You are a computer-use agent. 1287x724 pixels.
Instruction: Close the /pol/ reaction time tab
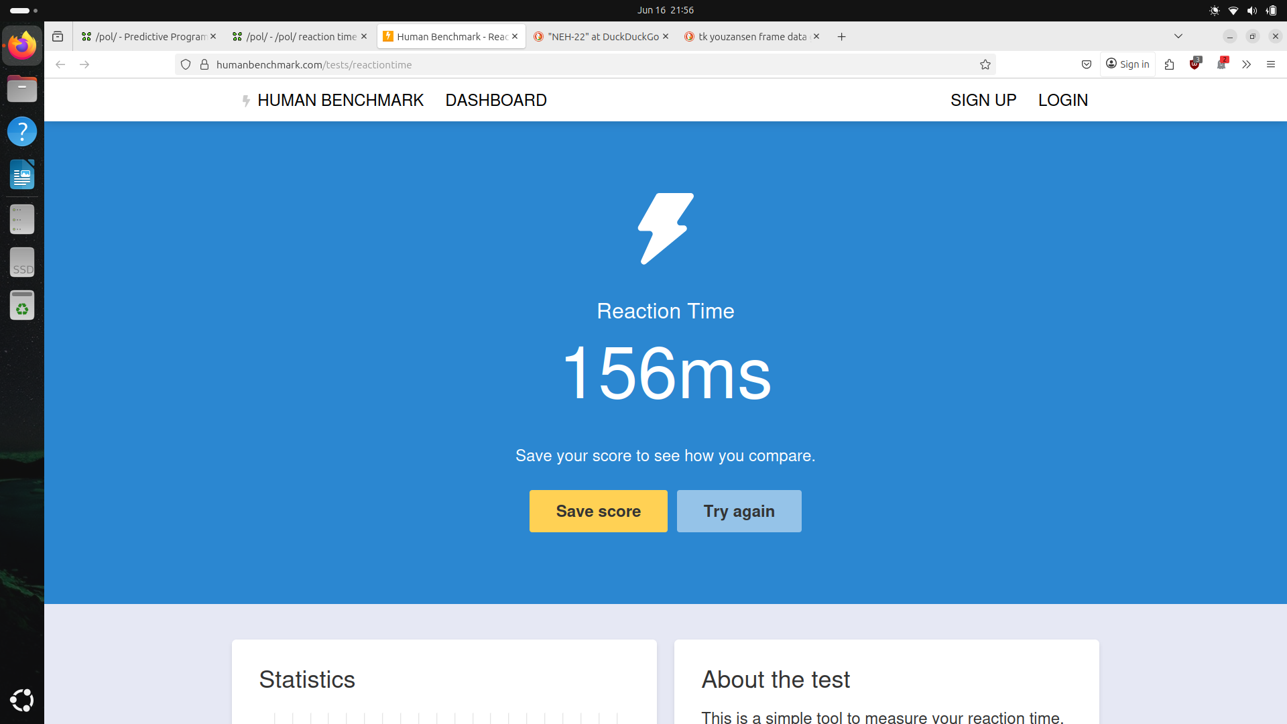point(364,36)
